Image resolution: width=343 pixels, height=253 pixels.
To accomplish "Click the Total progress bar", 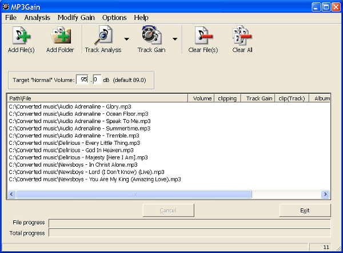I will pyautogui.click(x=189, y=232).
